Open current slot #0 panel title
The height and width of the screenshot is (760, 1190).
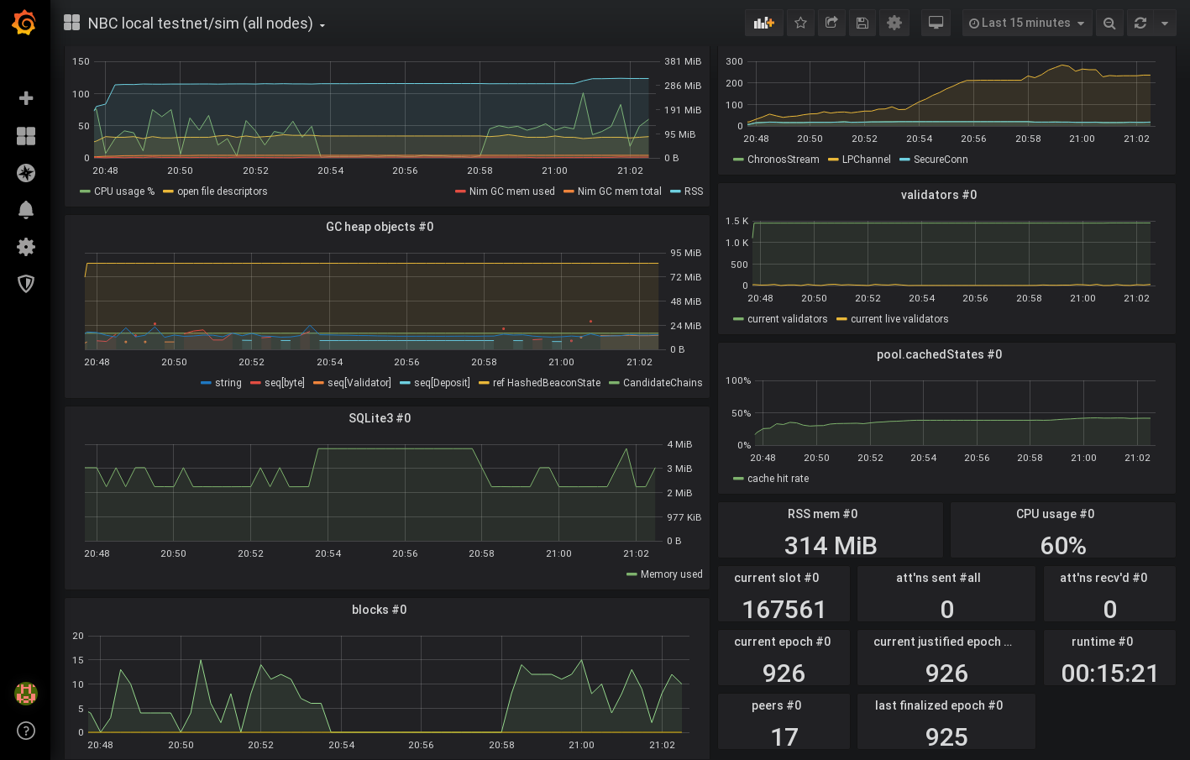click(x=776, y=578)
